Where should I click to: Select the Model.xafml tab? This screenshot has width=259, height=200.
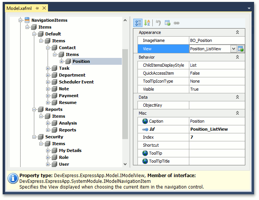pyautogui.click(x=19, y=8)
